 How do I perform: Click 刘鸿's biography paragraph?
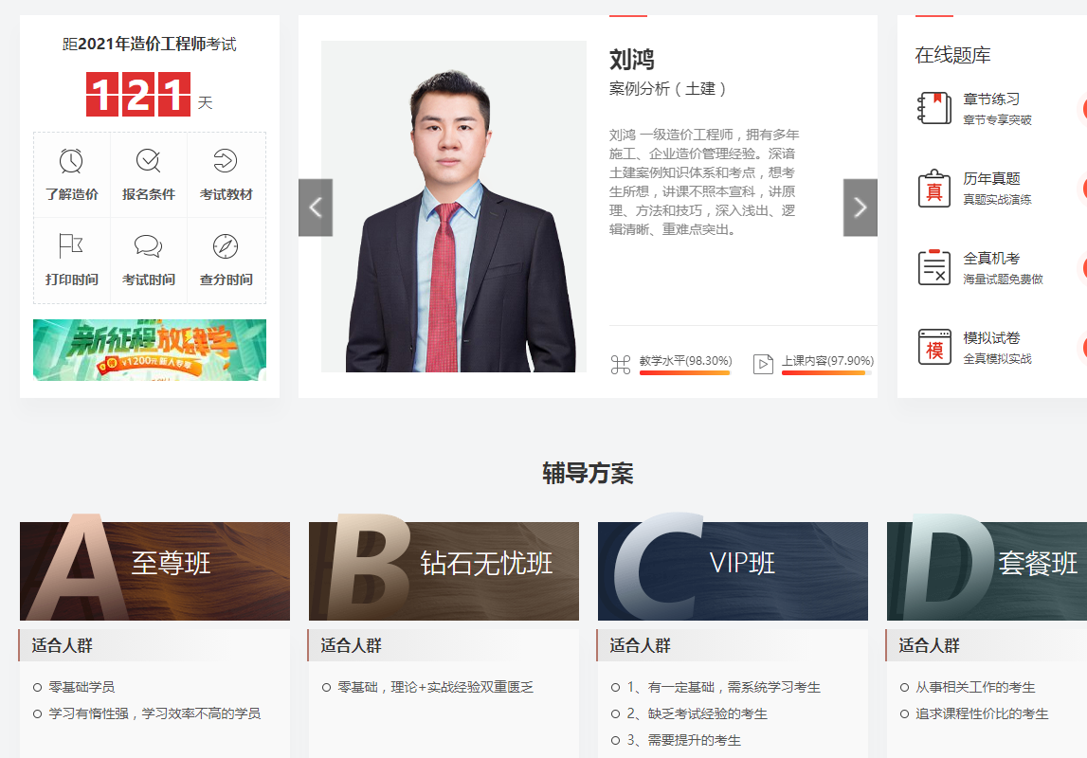pyautogui.click(x=704, y=182)
